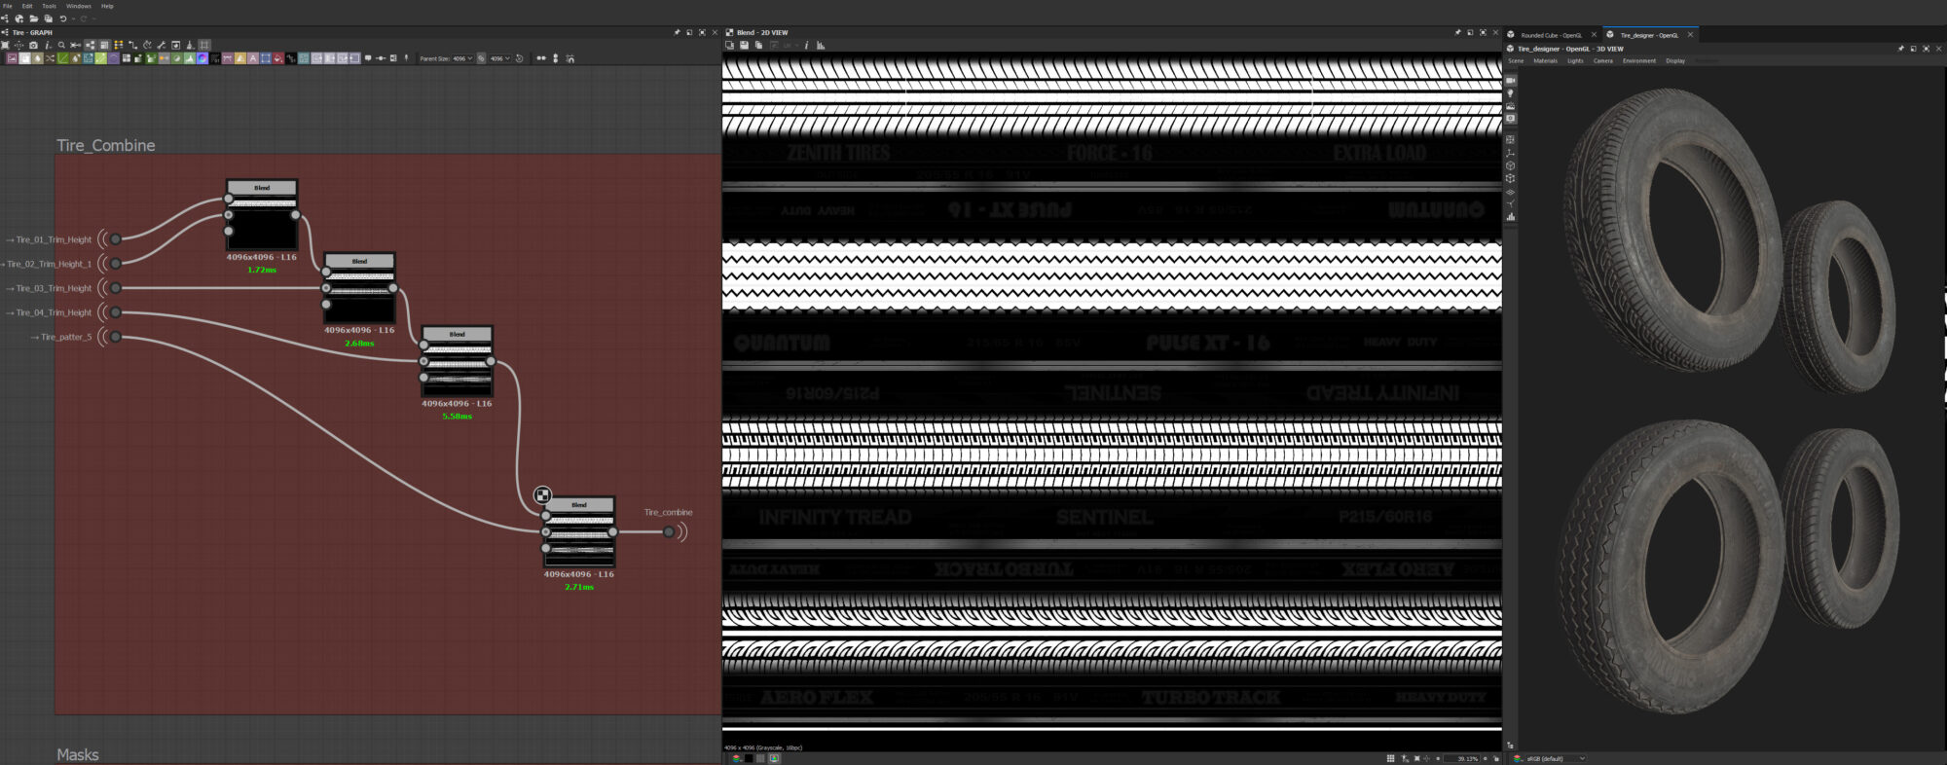Add a comment from the graph toolbar
Screen dimensions: 1947x765
click(x=368, y=58)
